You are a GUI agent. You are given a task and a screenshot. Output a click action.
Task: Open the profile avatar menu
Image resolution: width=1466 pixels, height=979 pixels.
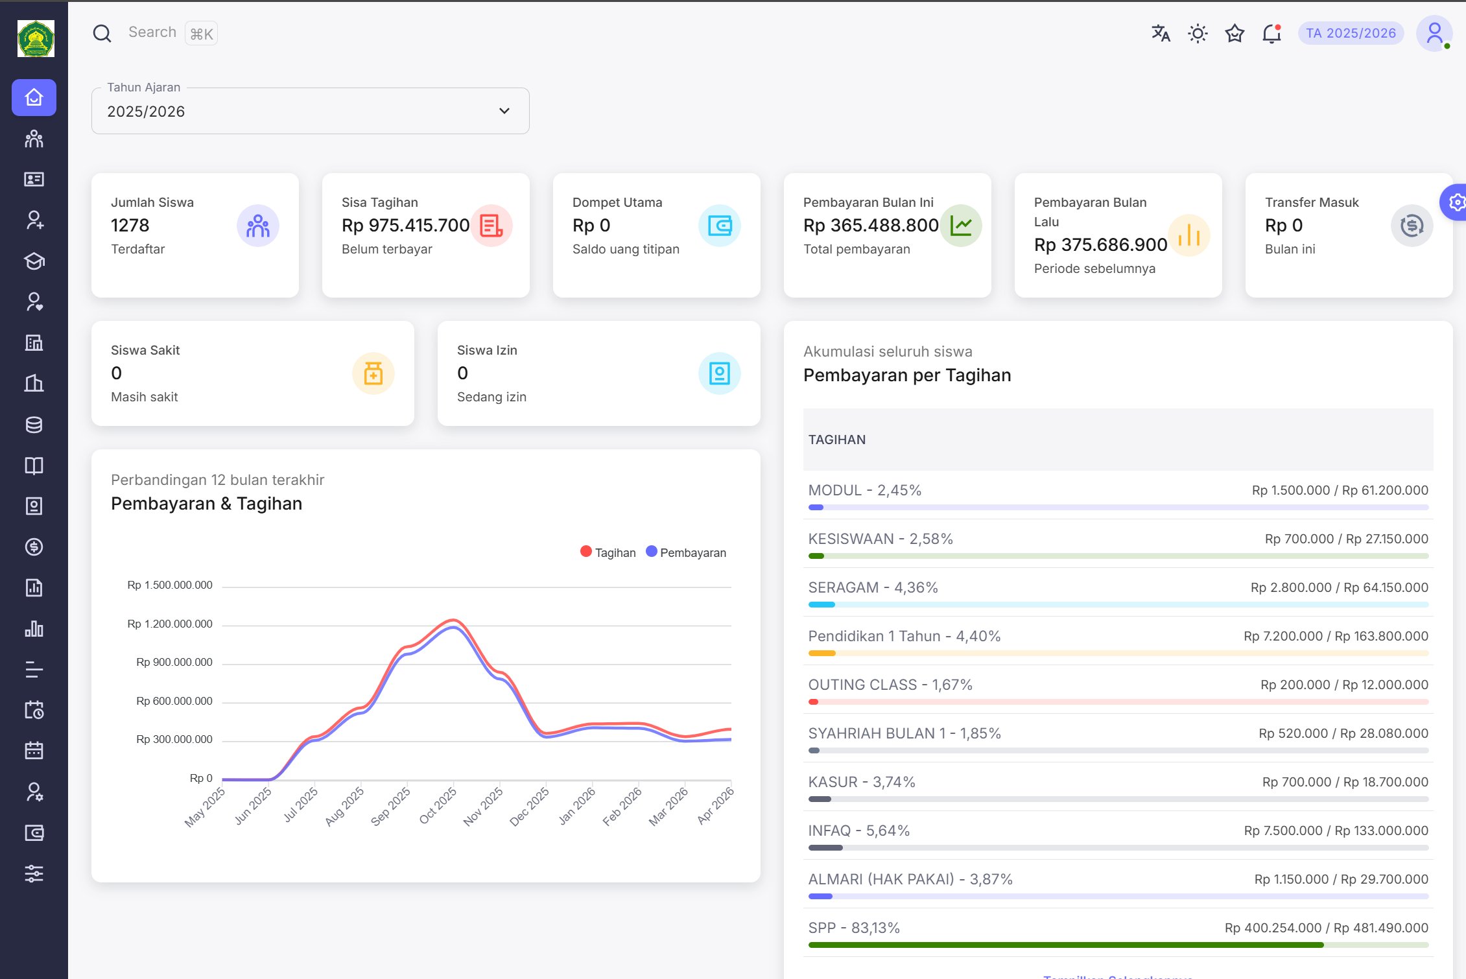click(x=1434, y=32)
